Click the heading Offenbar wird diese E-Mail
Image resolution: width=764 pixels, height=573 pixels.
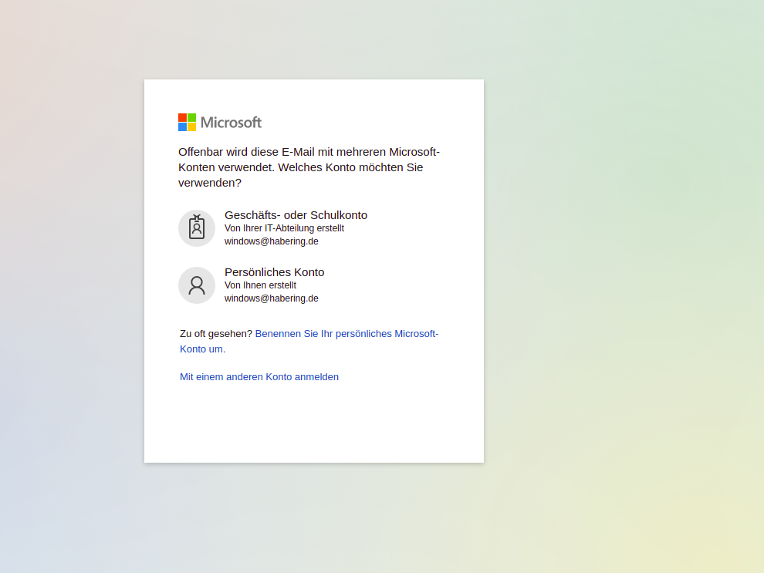coord(309,167)
